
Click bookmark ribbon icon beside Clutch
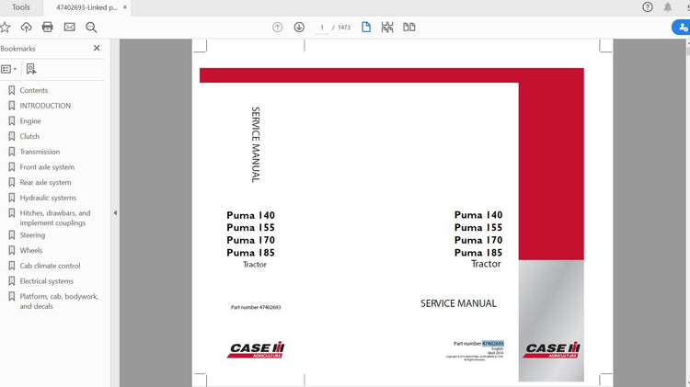[12, 136]
